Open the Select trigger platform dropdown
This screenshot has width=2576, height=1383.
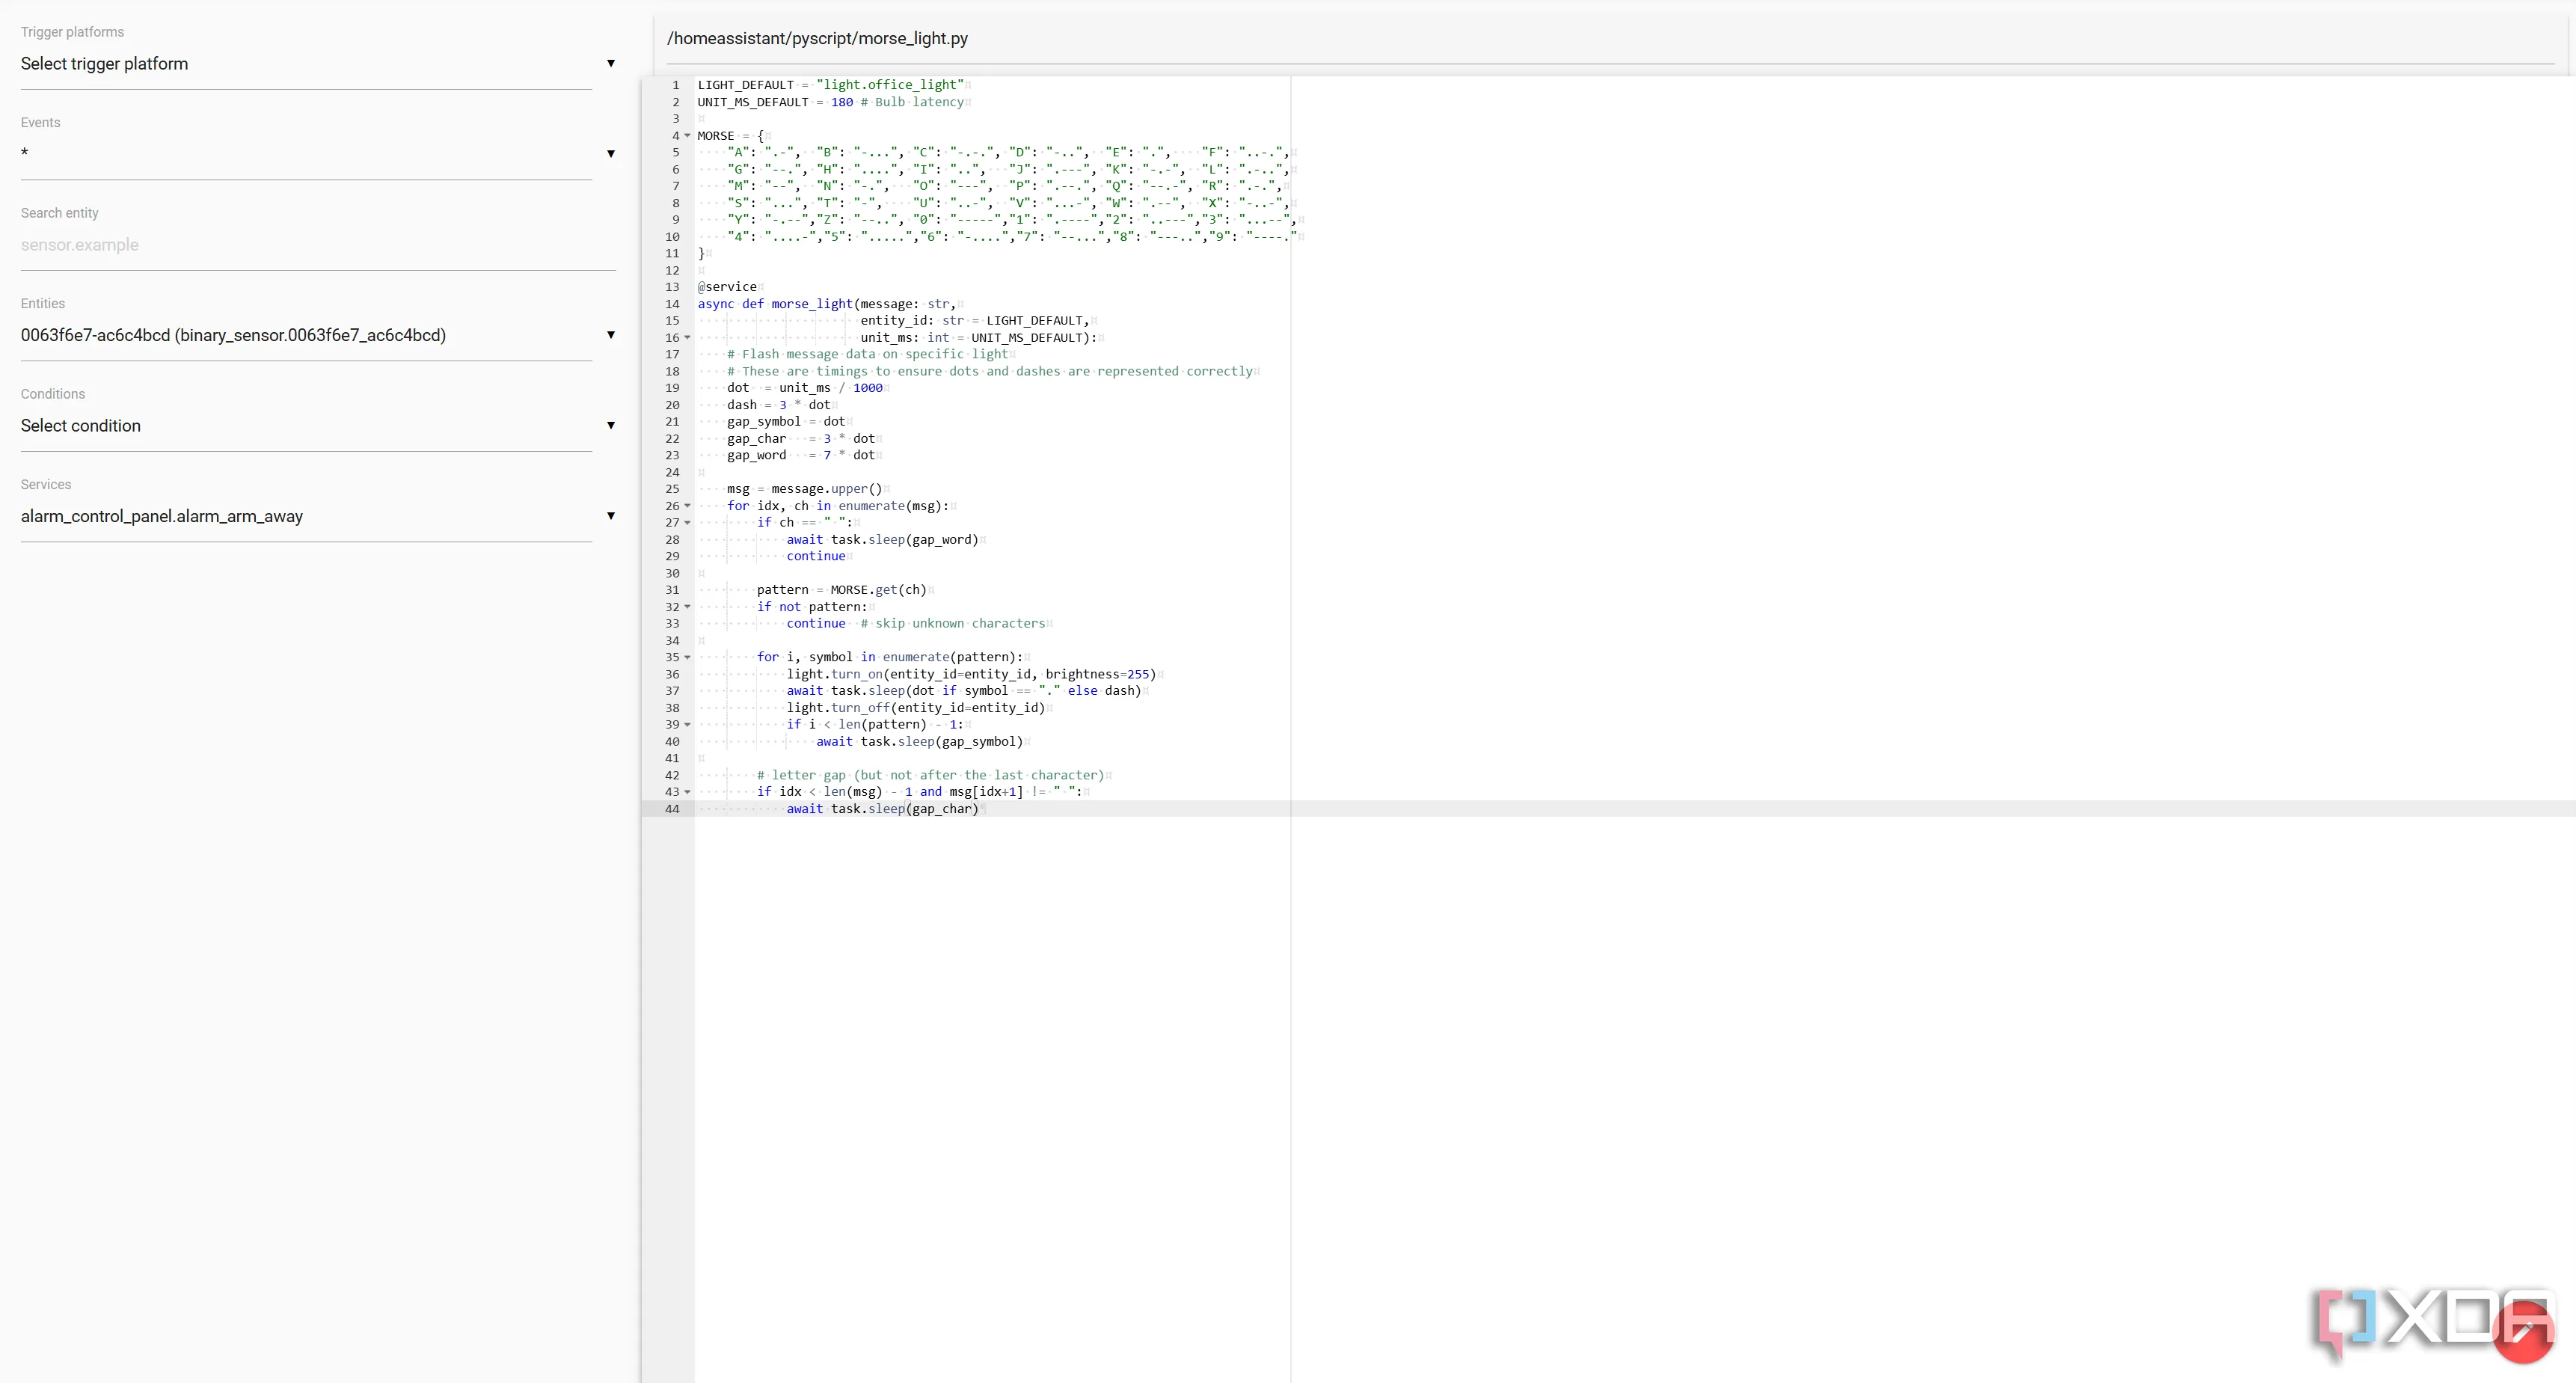point(317,64)
